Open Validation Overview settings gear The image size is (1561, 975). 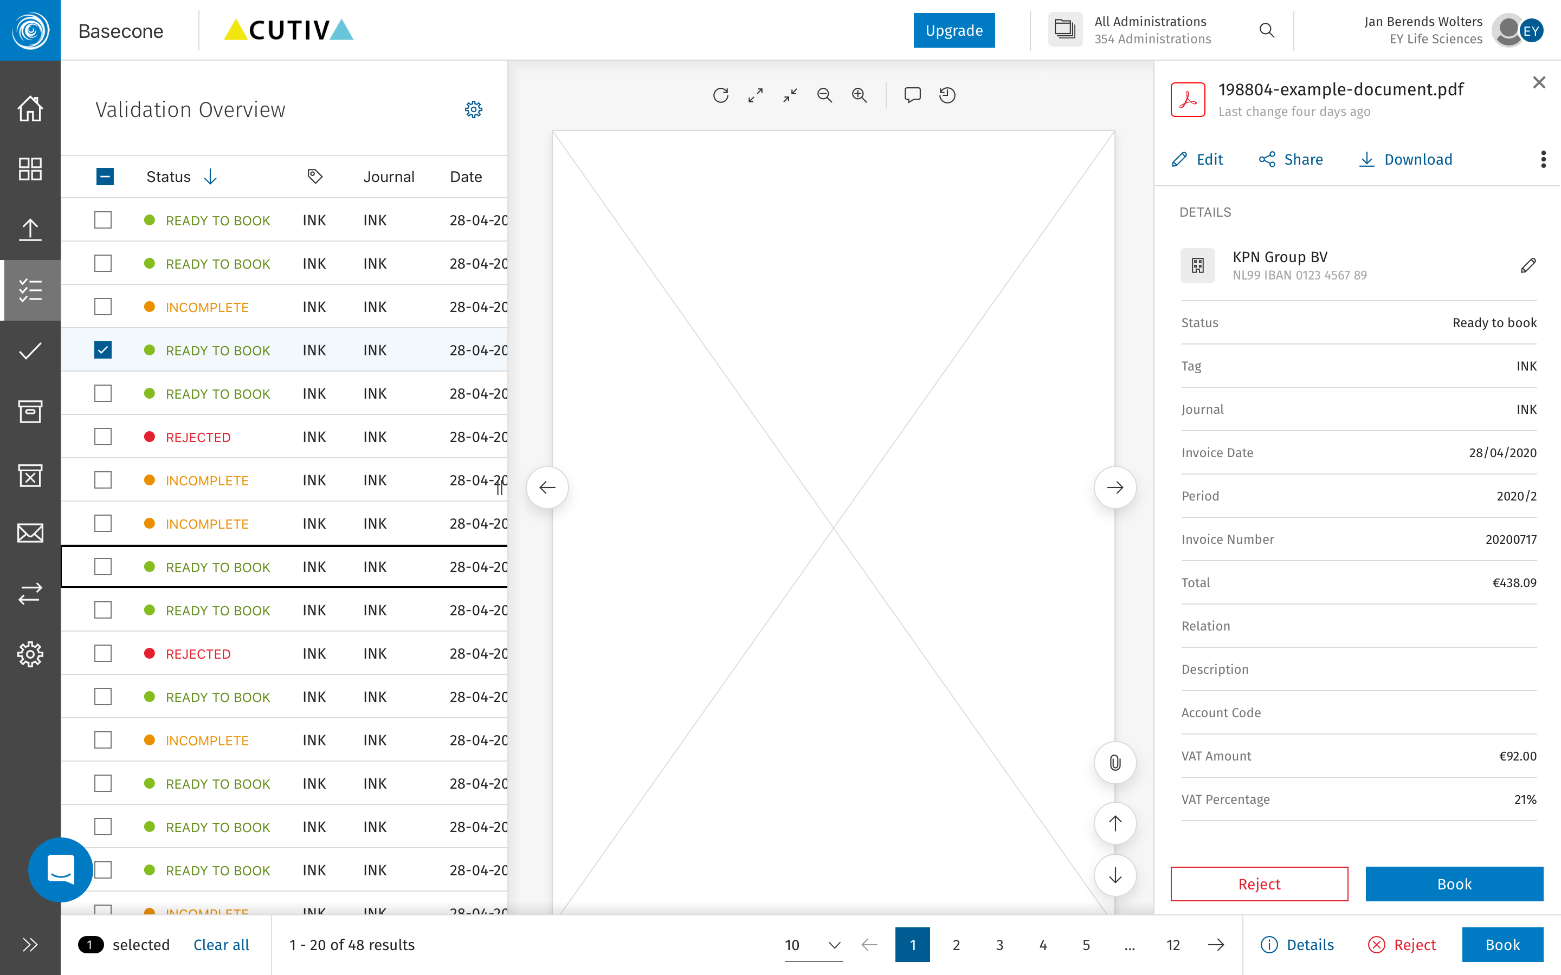(x=474, y=109)
